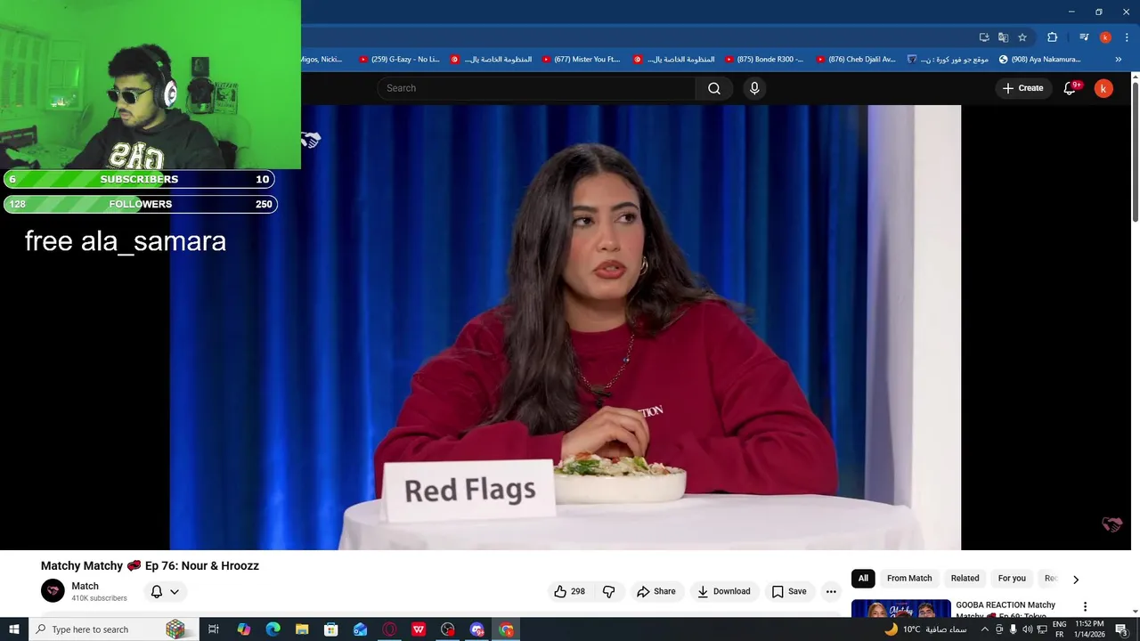Open File Explorer from taskbar
This screenshot has height=641, width=1140.
tap(302, 629)
